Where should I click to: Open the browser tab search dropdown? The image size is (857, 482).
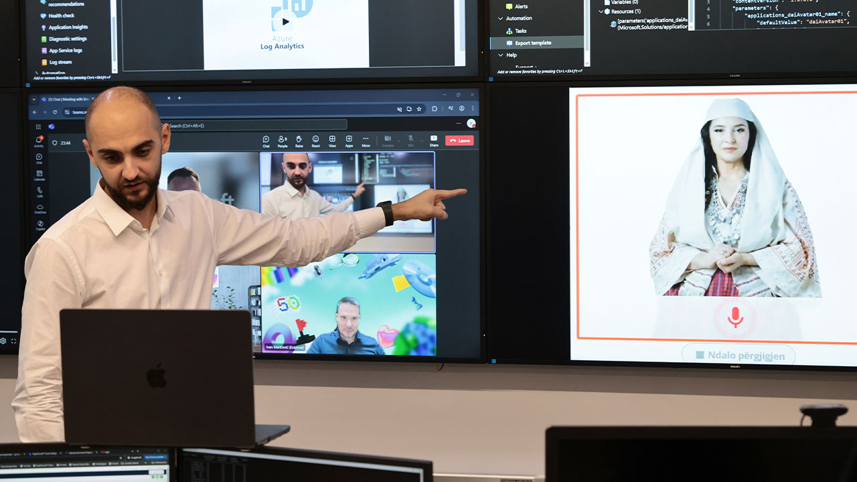point(33,99)
